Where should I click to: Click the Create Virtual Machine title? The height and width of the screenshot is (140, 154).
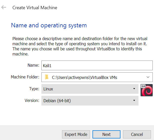(x=35, y=8)
